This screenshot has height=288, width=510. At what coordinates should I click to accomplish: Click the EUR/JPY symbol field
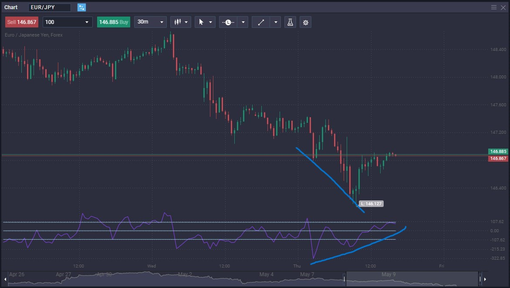pos(49,7)
